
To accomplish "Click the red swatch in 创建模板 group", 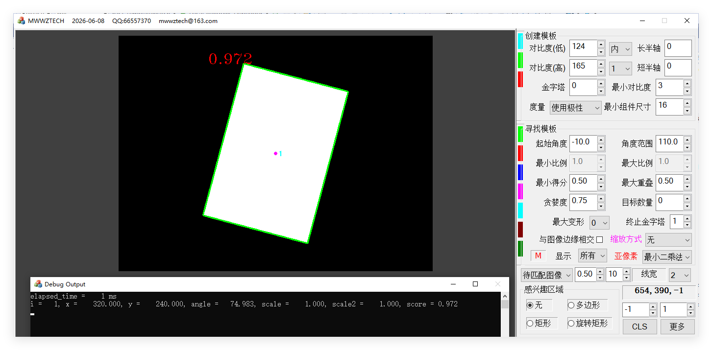I will 520,79.
